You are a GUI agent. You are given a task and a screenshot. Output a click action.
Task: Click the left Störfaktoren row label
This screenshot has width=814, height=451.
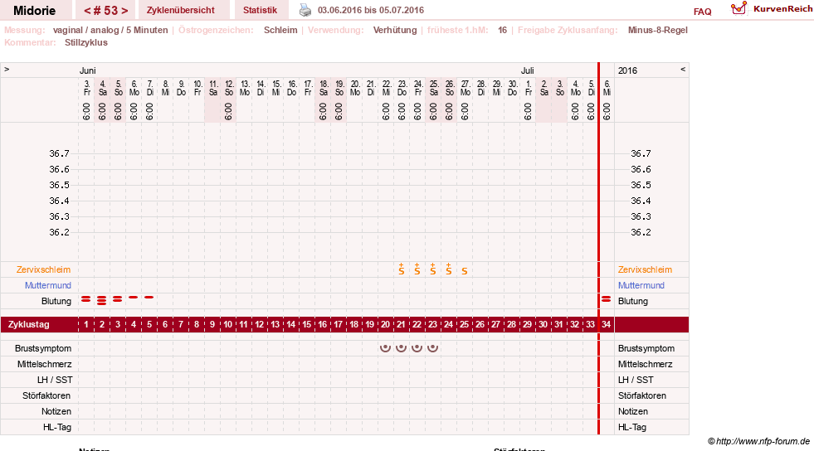click(x=46, y=395)
